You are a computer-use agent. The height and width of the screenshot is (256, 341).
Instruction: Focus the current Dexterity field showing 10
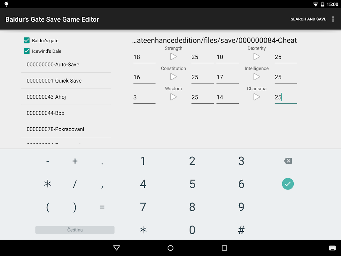(228, 57)
